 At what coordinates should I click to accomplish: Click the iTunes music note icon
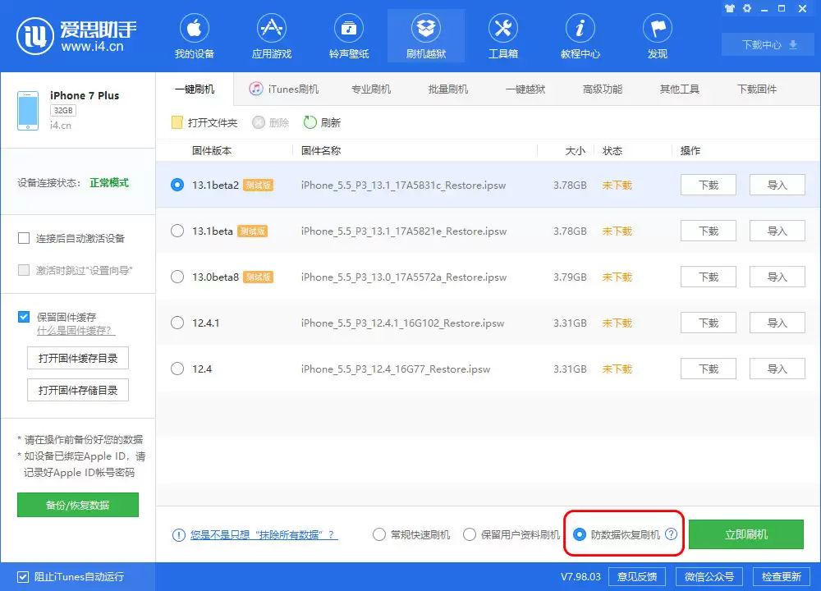(255, 89)
